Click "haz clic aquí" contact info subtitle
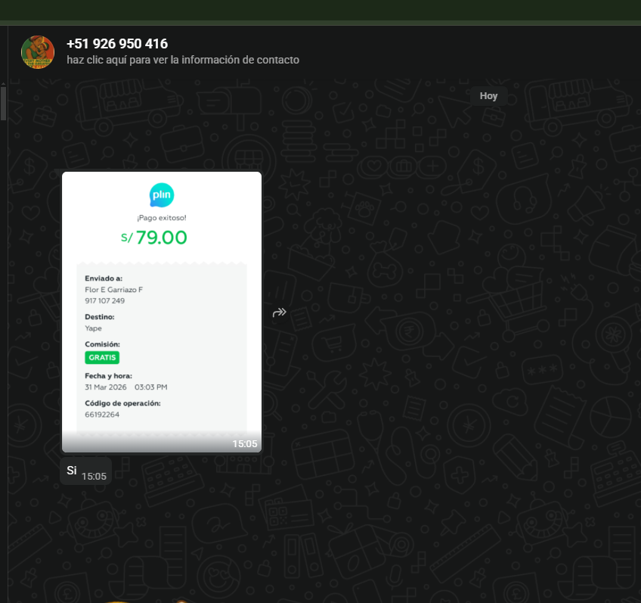Image resolution: width=641 pixels, height=603 pixels. click(x=183, y=60)
